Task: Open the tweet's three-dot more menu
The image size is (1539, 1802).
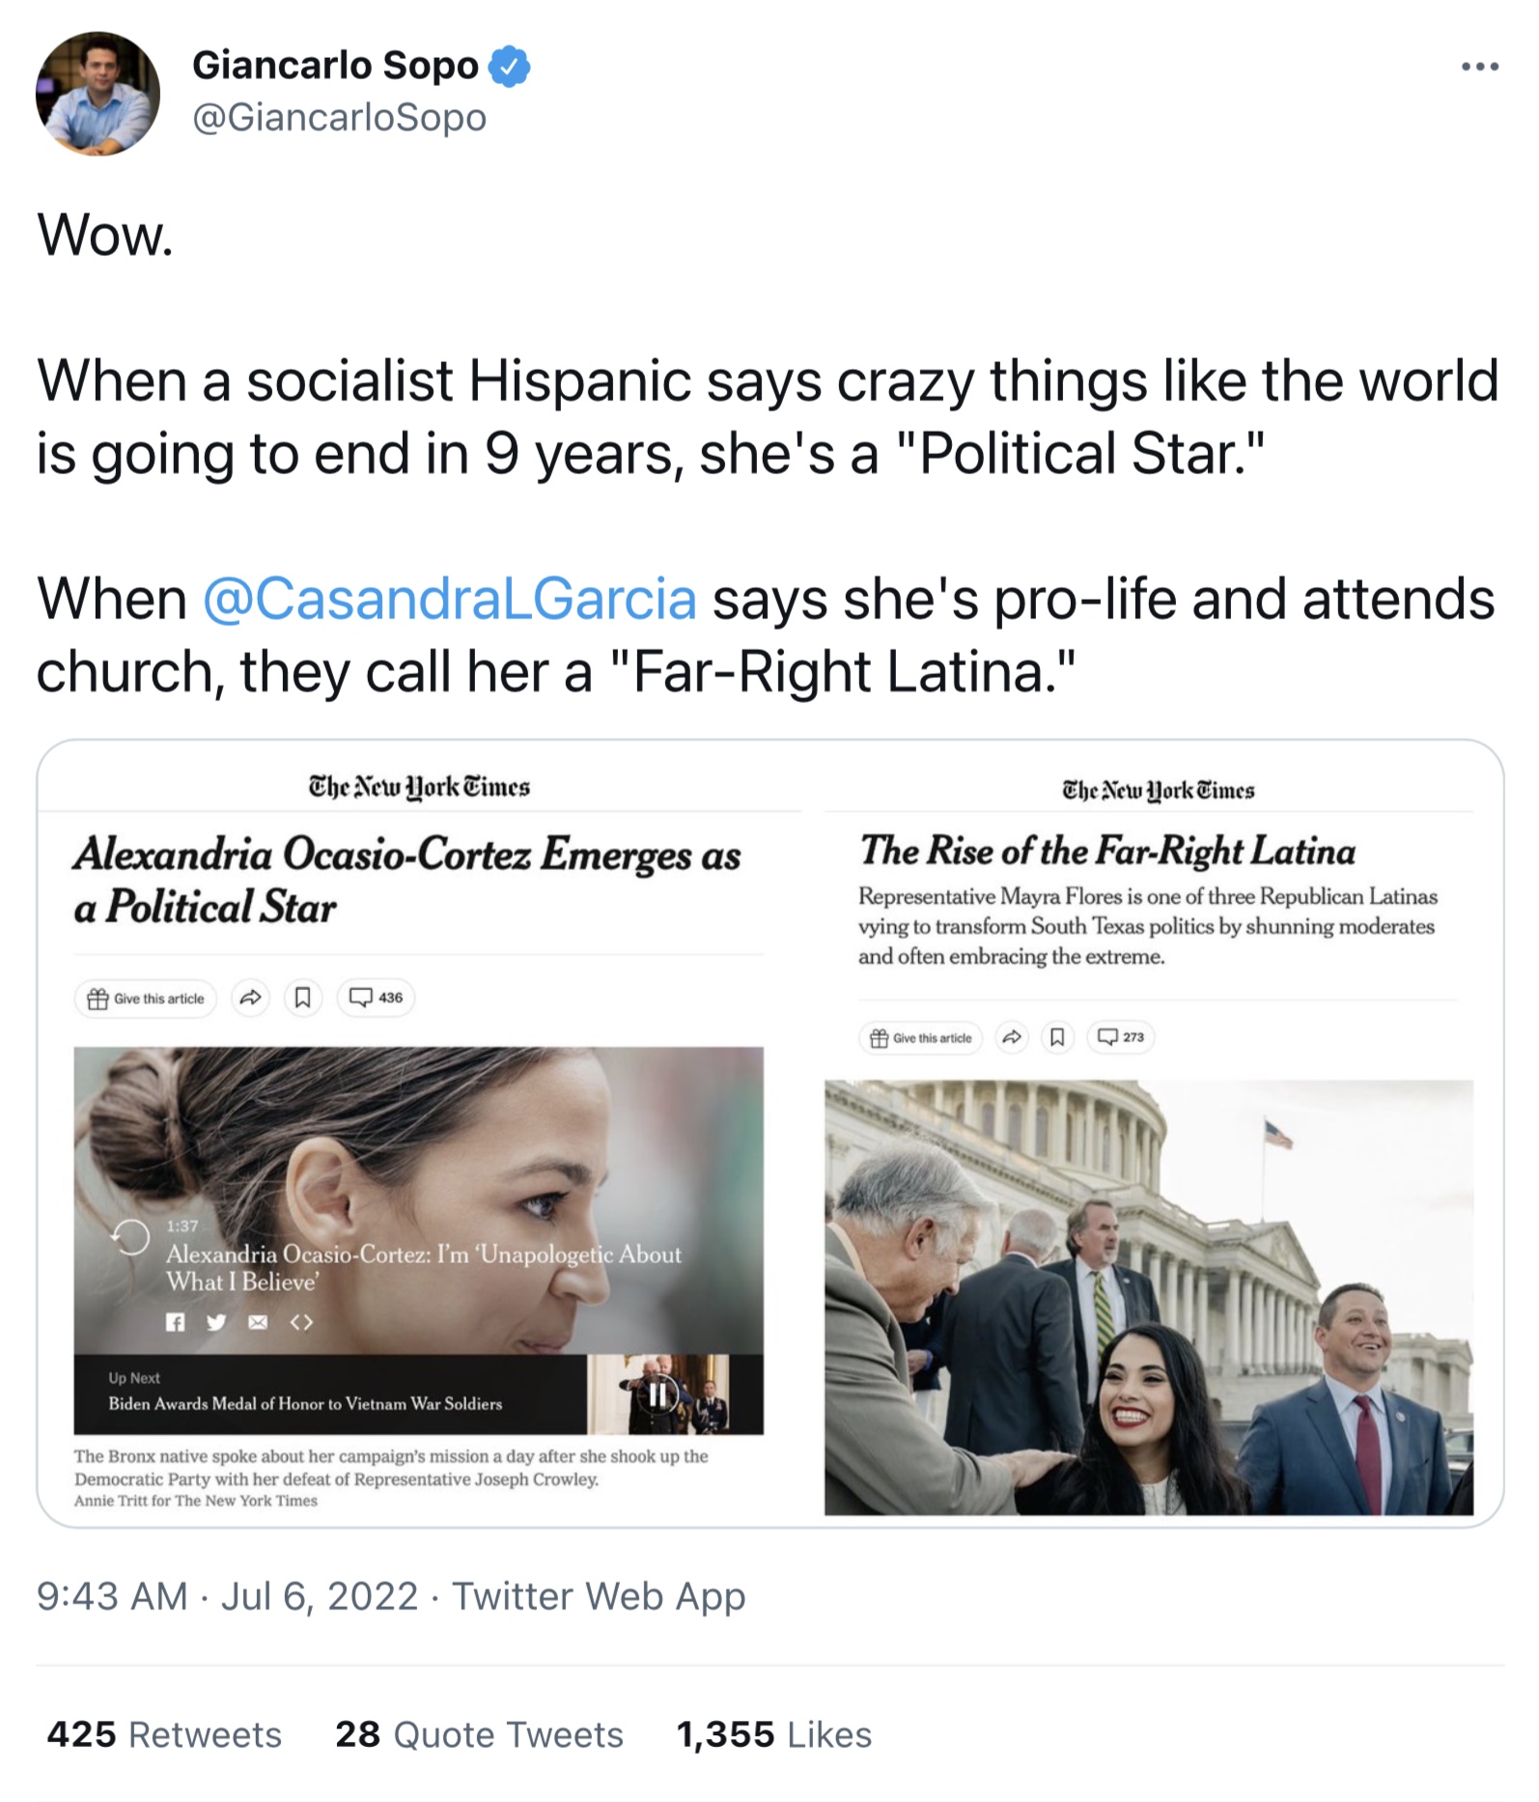Action: pos(1479,67)
